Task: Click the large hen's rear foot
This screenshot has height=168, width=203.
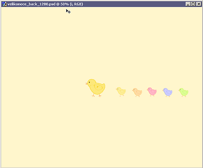Action: click(x=100, y=95)
